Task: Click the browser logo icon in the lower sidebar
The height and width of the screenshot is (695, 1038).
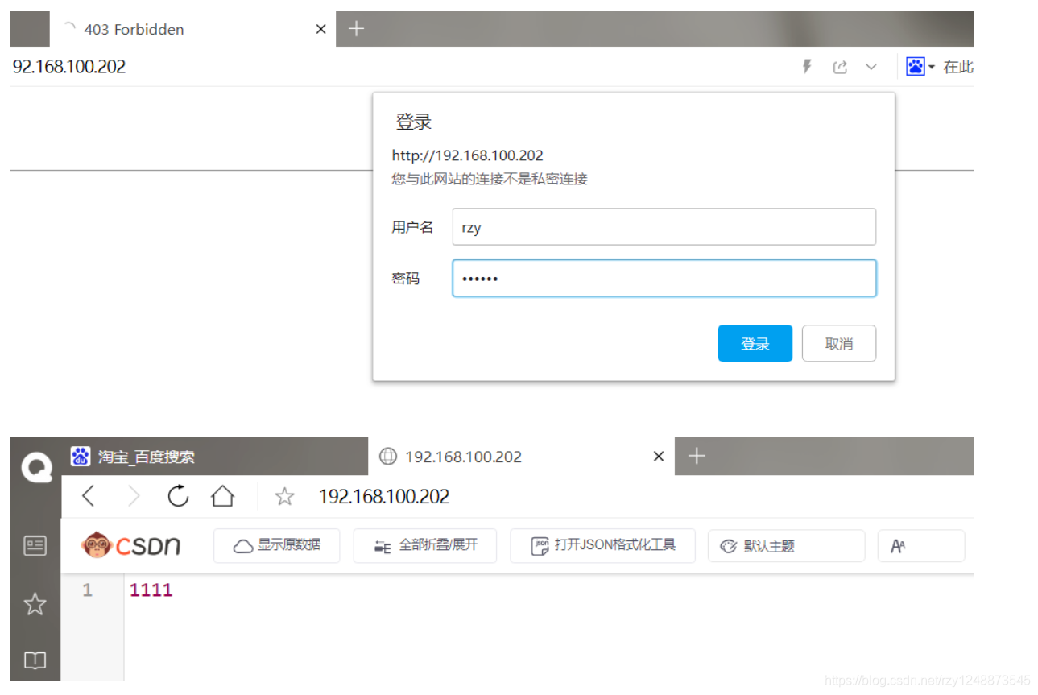Action: [x=36, y=467]
